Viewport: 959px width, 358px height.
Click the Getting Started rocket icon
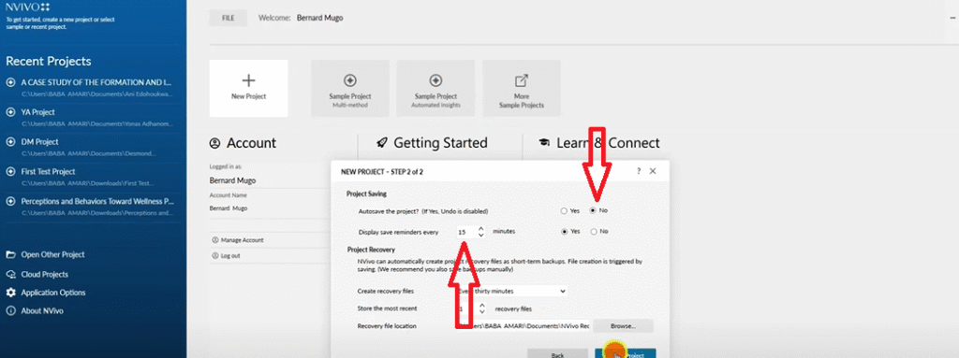382,143
